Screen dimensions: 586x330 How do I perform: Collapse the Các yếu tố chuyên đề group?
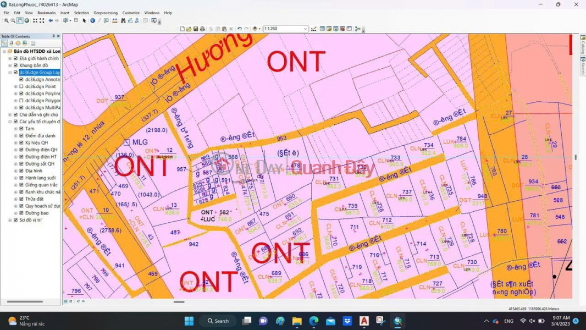(x=10, y=122)
